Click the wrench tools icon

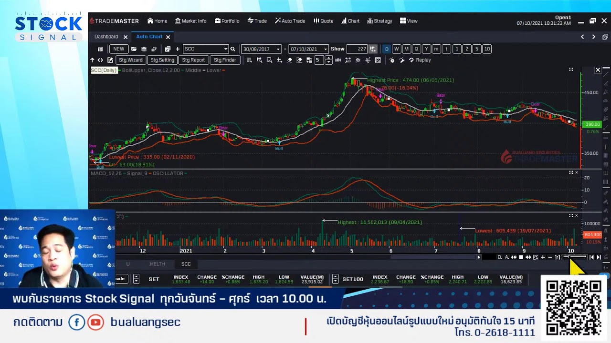402,60
